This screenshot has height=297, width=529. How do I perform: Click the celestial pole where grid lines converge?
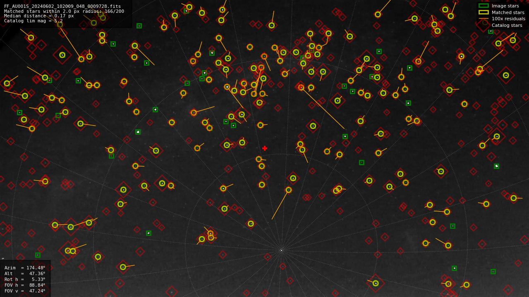coord(282,250)
